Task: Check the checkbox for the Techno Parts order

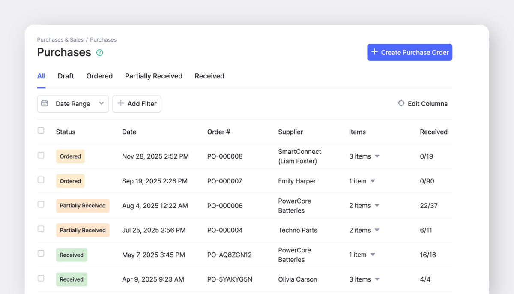Action: pyautogui.click(x=41, y=230)
